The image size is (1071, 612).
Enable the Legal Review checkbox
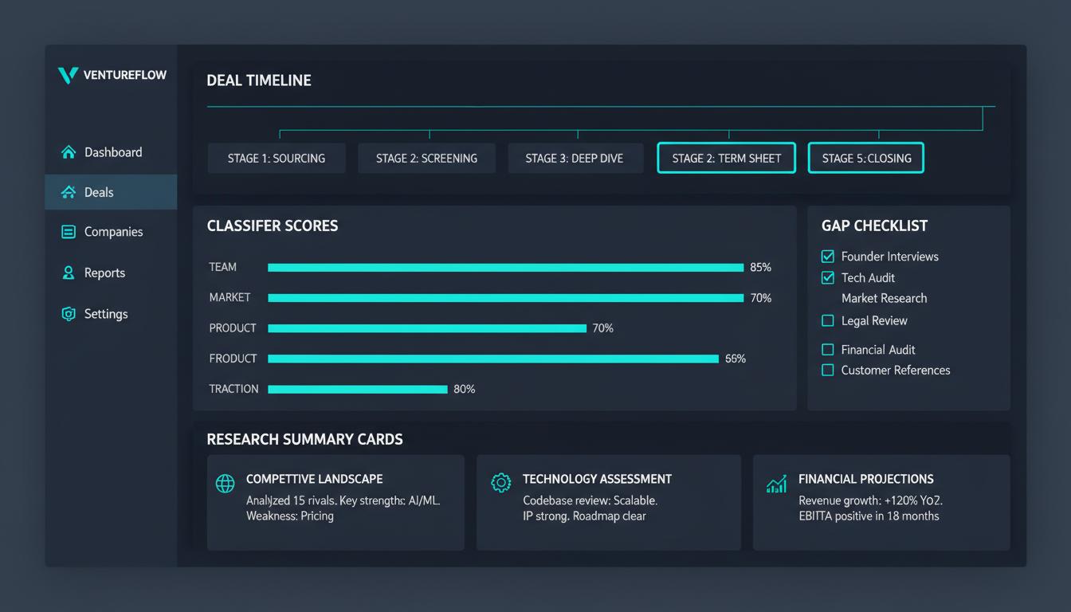(828, 320)
